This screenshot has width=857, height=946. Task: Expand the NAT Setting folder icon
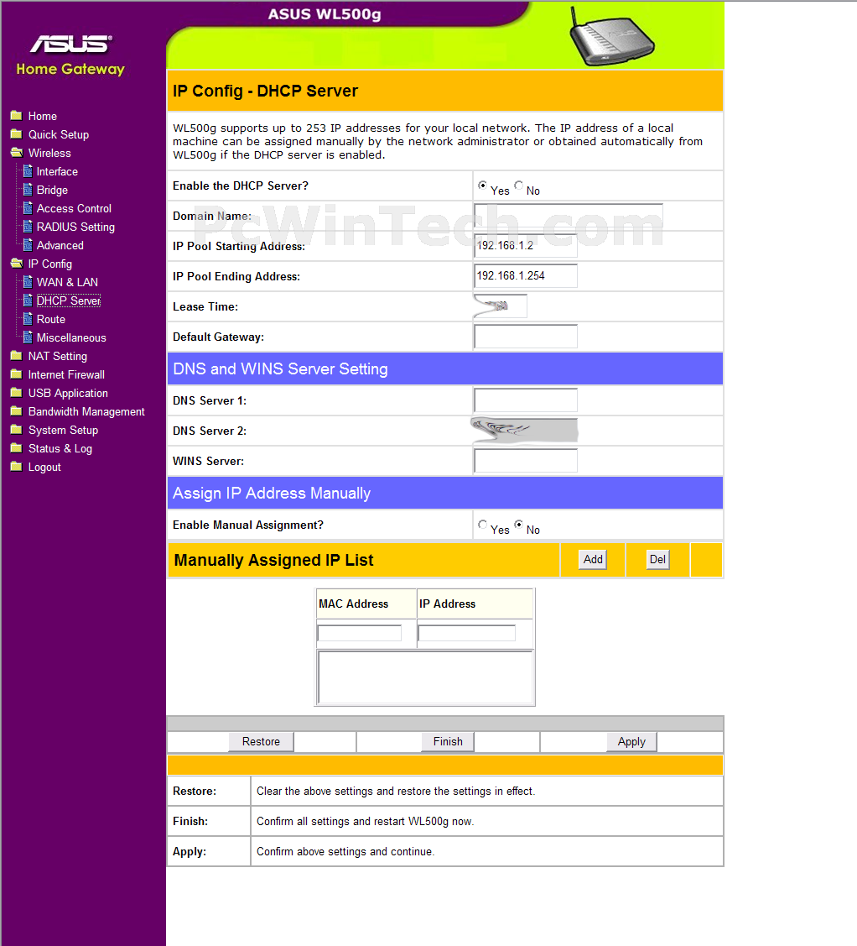click(x=16, y=356)
